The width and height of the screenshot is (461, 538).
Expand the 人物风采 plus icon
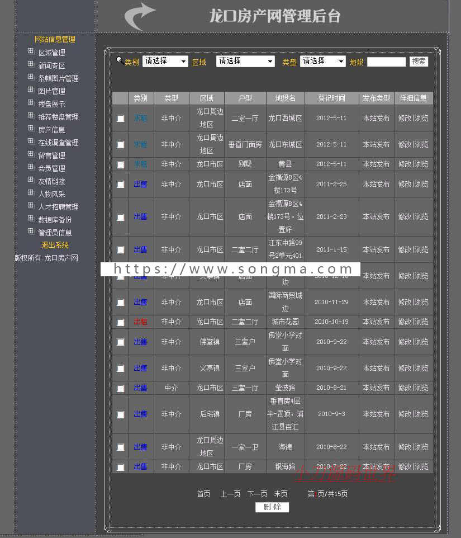click(x=31, y=193)
